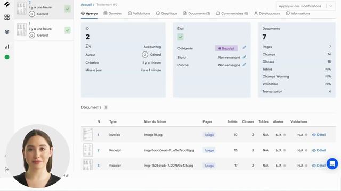This screenshot has height=191, width=341.
Task: Open the img-1525afab receipt thumbnail
Action: point(88,164)
